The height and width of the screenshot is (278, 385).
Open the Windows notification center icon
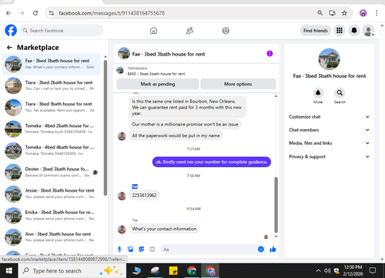(373, 270)
